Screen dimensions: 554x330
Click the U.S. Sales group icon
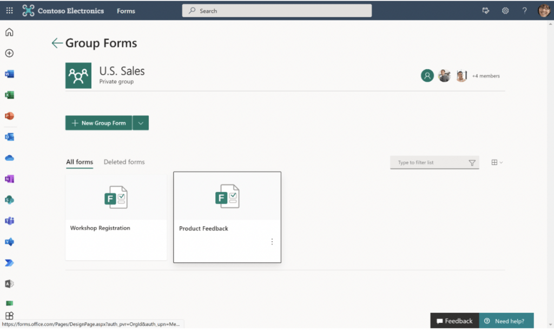[x=78, y=76]
